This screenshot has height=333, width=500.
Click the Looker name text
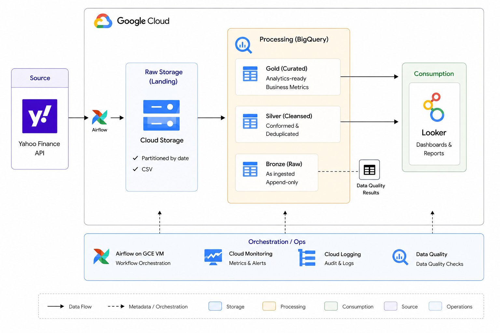coord(434,133)
